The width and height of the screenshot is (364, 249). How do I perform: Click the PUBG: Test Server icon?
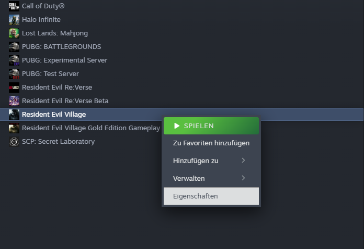tap(14, 74)
